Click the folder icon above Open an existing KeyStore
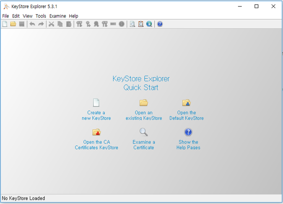The height and width of the screenshot is (204, 283). (x=144, y=103)
